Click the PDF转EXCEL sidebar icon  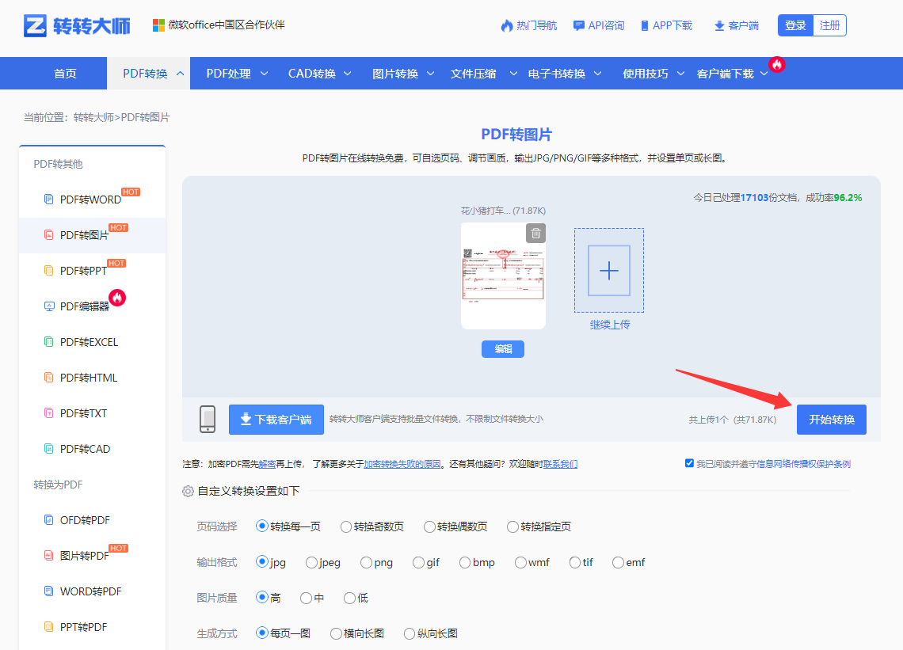coord(49,342)
